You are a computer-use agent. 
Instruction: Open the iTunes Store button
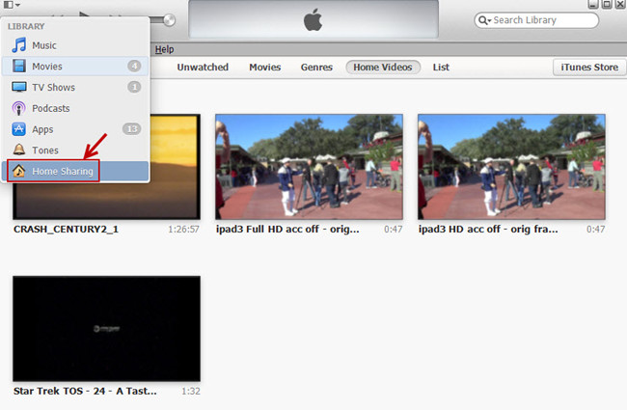(589, 67)
